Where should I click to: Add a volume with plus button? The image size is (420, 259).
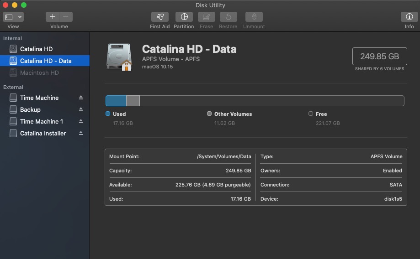53,17
